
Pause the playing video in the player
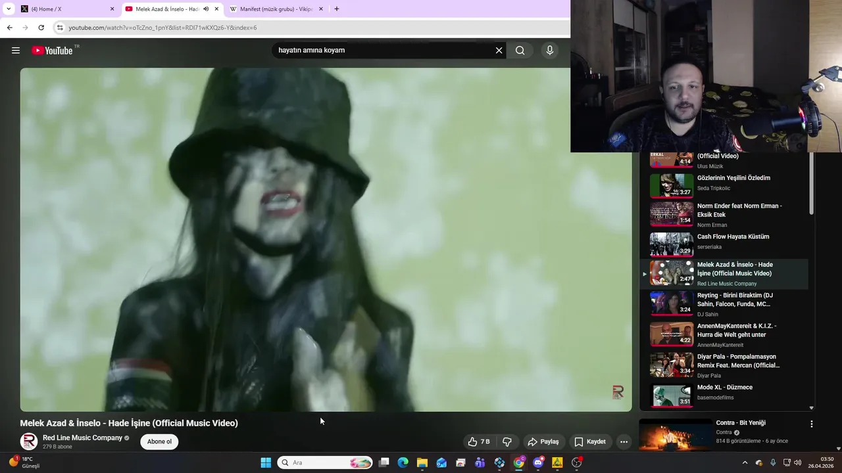coord(326,240)
